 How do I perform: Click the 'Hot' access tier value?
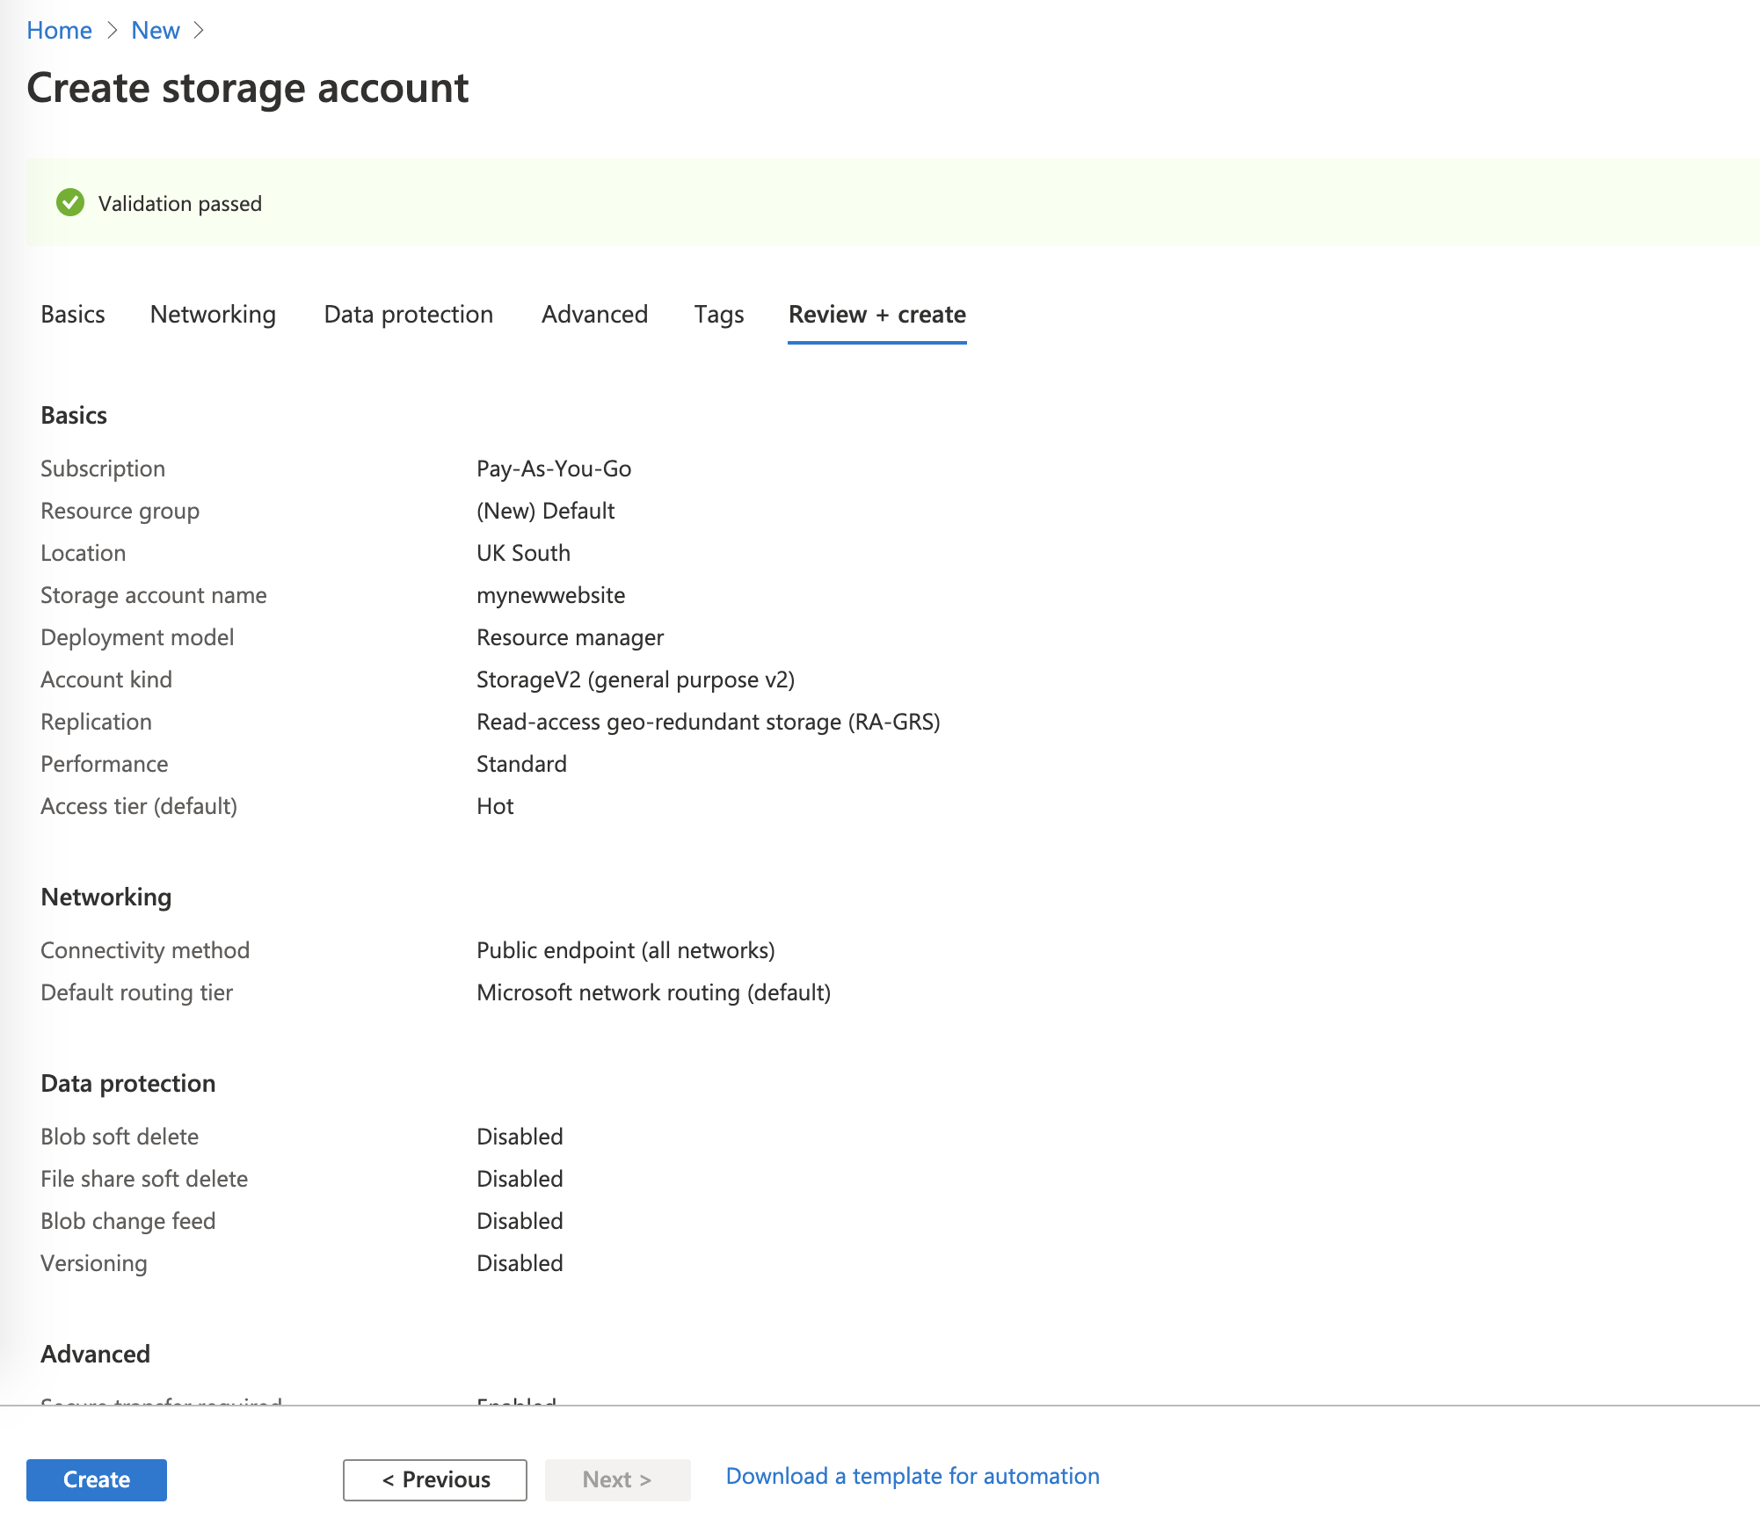[x=496, y=806]
